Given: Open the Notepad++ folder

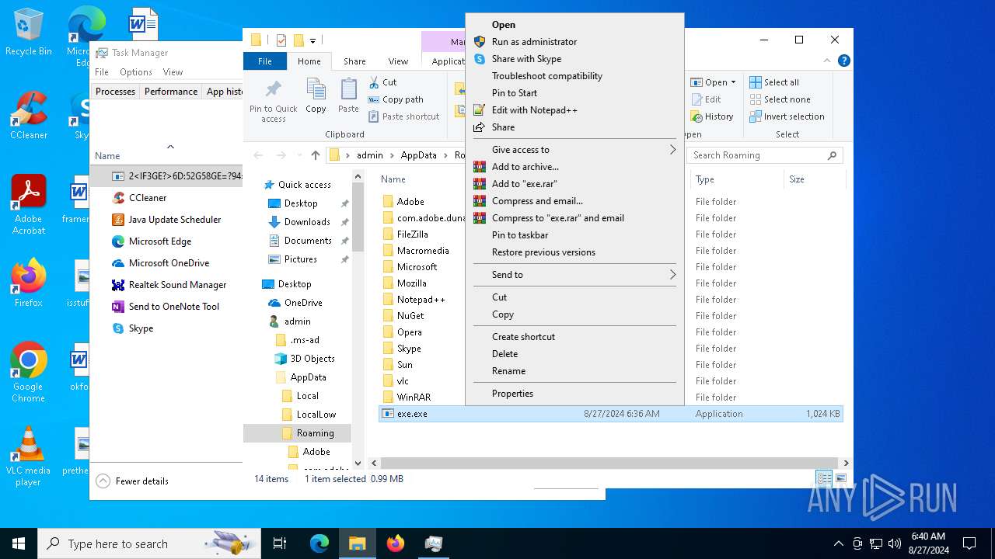Looking at the screenshot, I should click(x=421, y=300).
